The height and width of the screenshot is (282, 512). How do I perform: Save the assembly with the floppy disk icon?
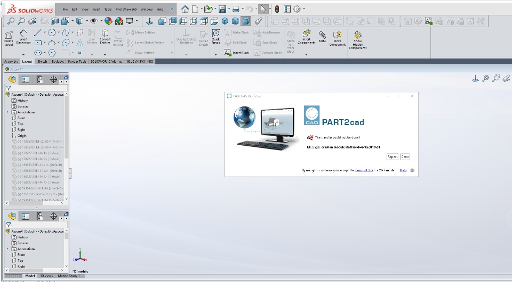222,9
